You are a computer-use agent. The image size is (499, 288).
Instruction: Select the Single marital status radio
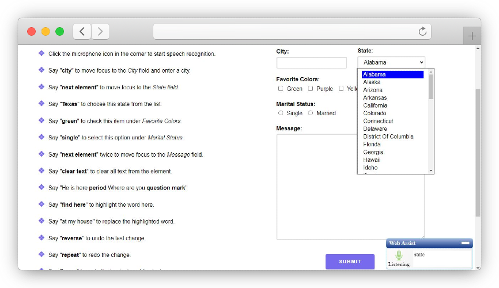[x=281, y=113]
